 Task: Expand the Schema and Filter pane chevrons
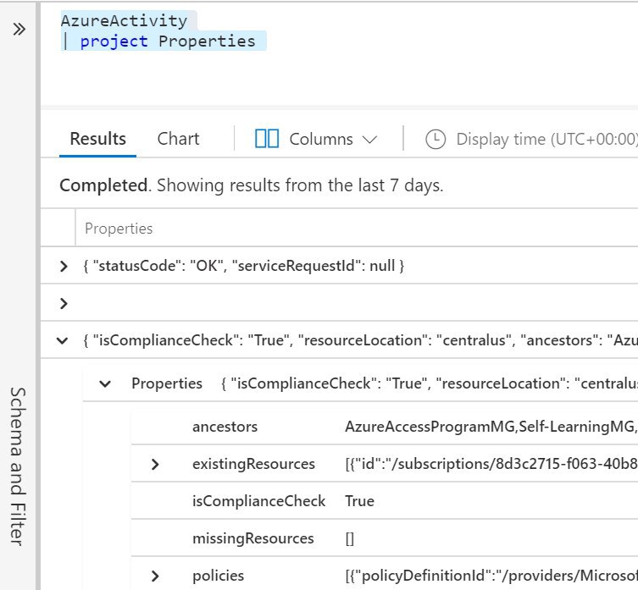[19, 30]
